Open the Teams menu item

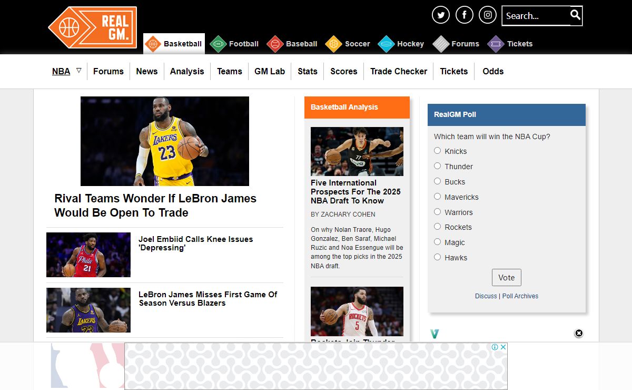click(230, 71)
